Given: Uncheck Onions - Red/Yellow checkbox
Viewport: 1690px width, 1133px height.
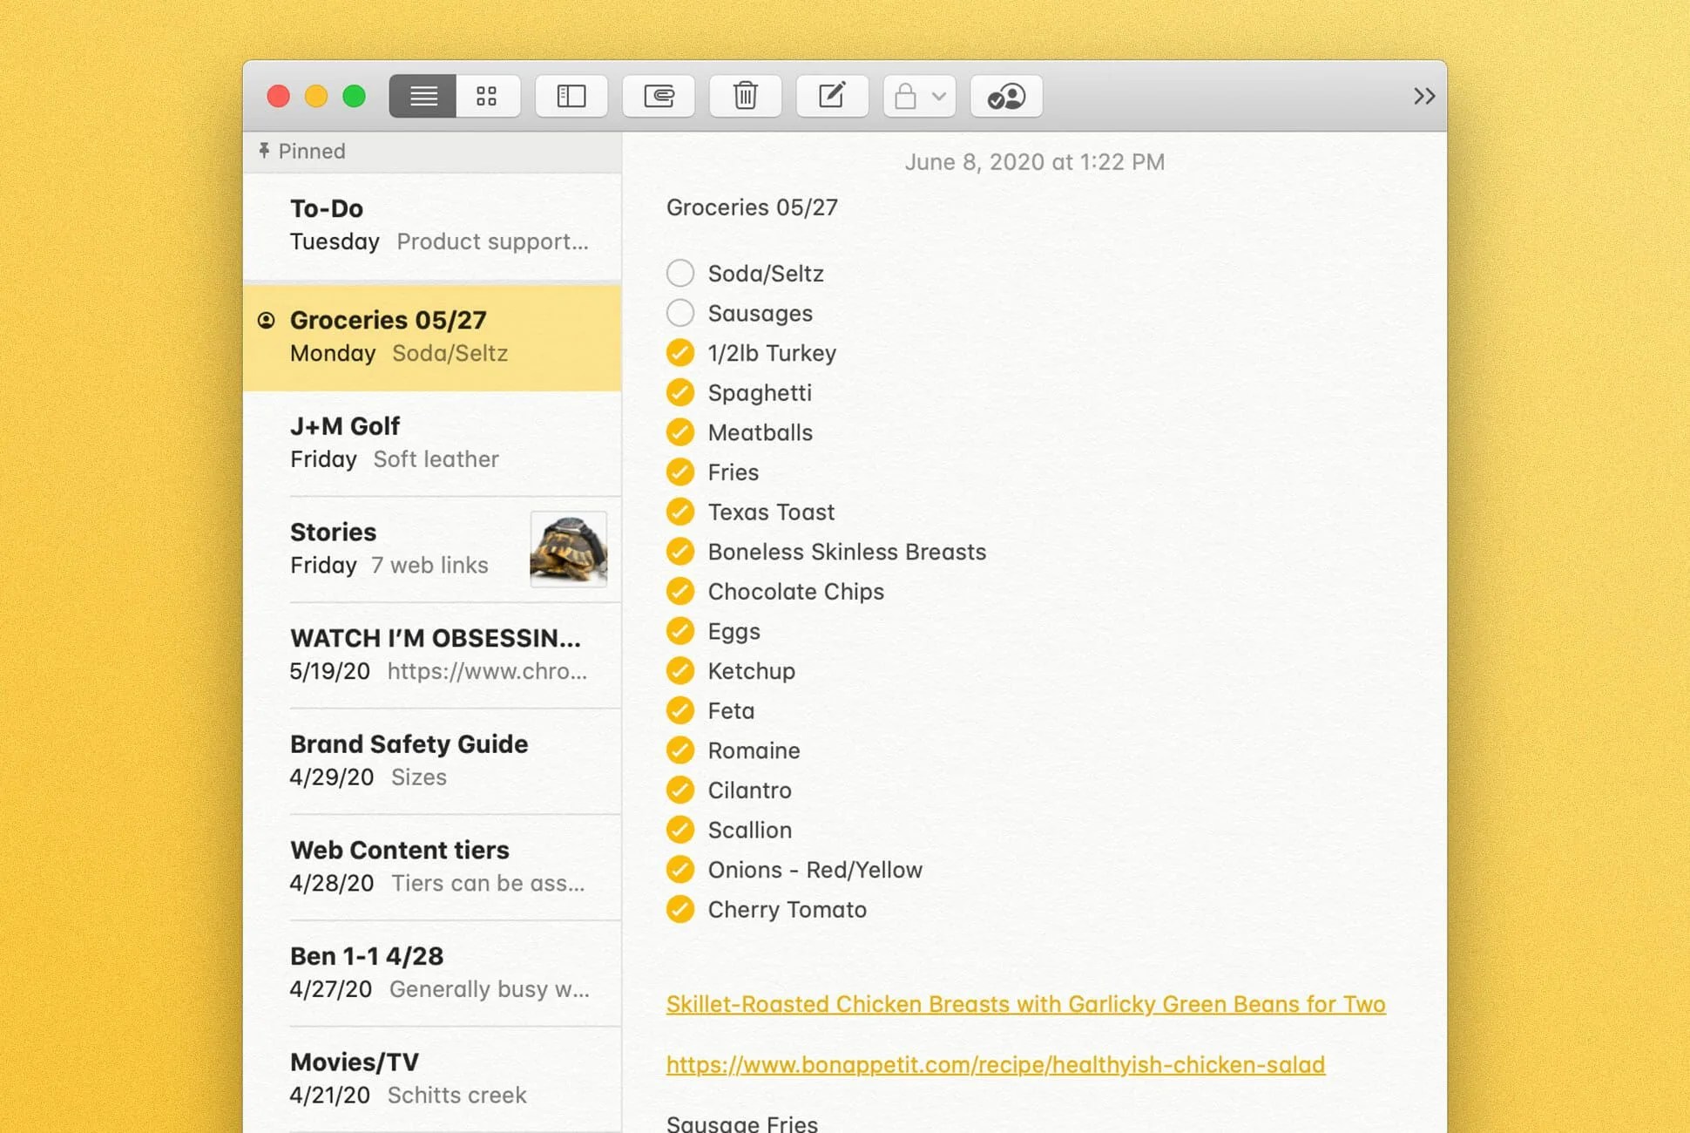Looking at the screenshot, I should 680,870.
